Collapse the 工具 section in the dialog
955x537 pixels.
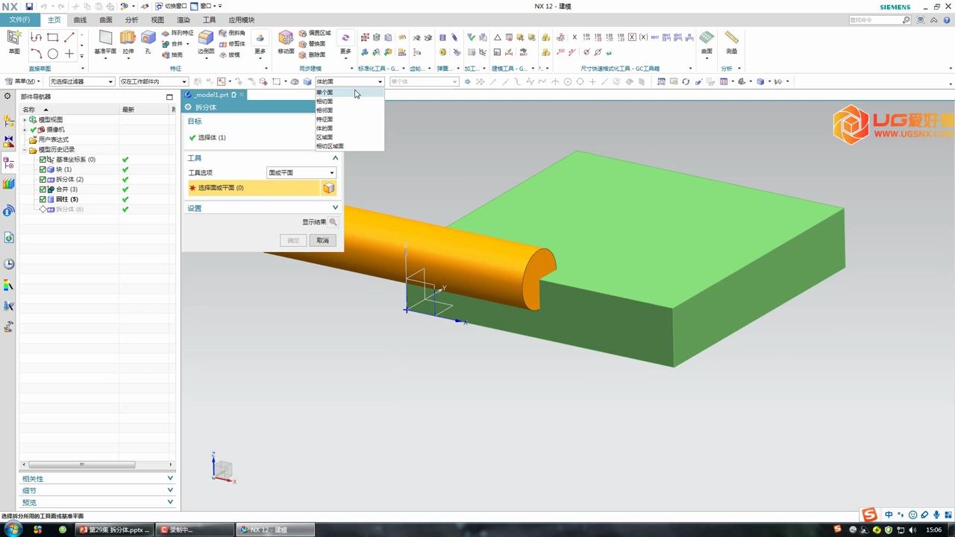(x=334, y=157)
